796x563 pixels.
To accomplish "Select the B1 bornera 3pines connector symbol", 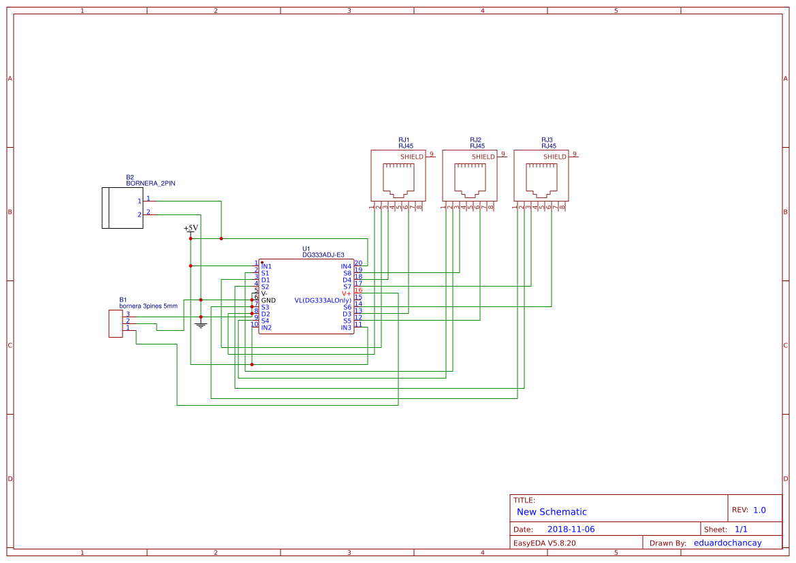I will (116, 322).
